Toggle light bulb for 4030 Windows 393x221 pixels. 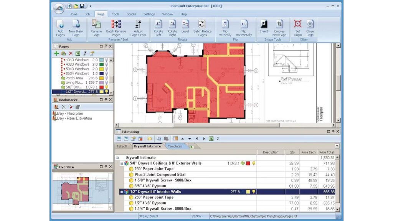pyautogui.click(x=107, y=64)
